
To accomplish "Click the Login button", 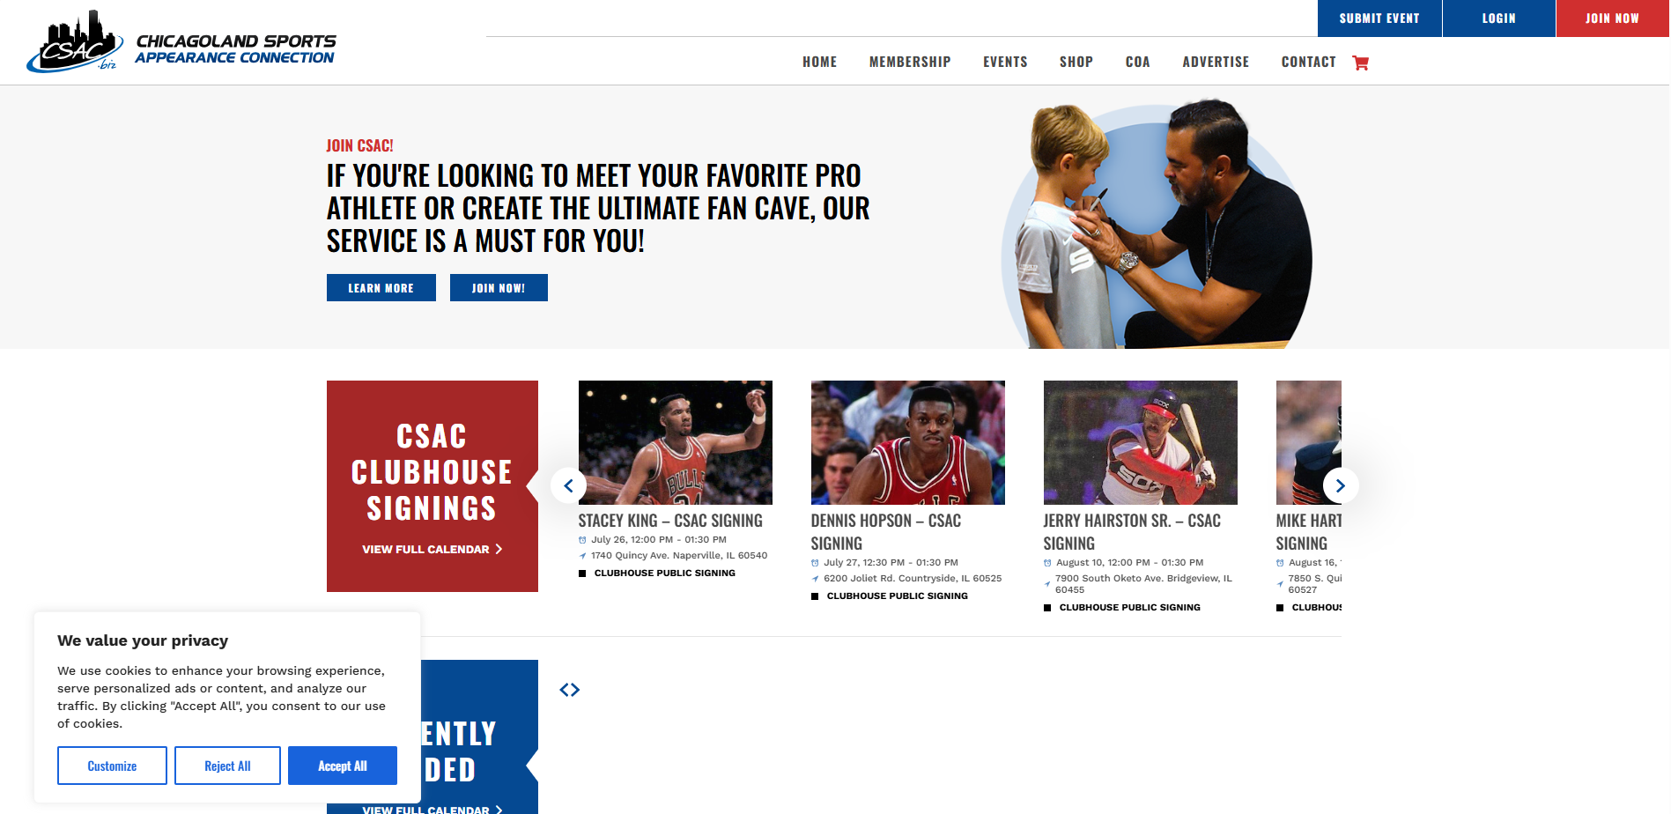I will click(x=1499, y=18).
